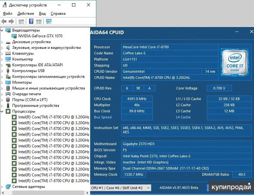Click the BIOS Version value F5

pyautogui.click(x=186, y=150)
